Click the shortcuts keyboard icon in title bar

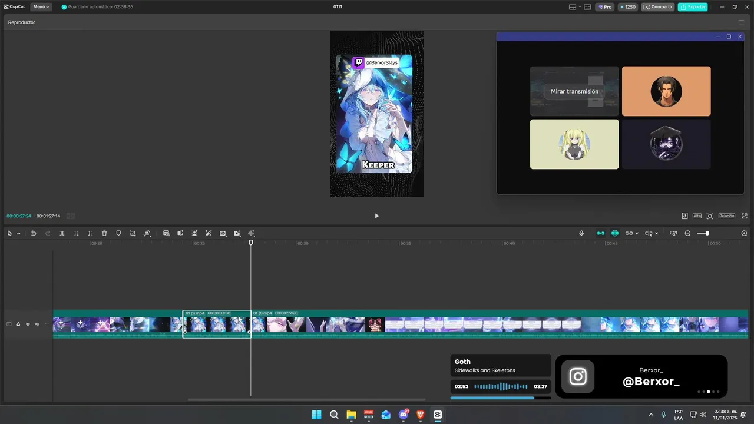pyautogui.click(x=588, y=7)
